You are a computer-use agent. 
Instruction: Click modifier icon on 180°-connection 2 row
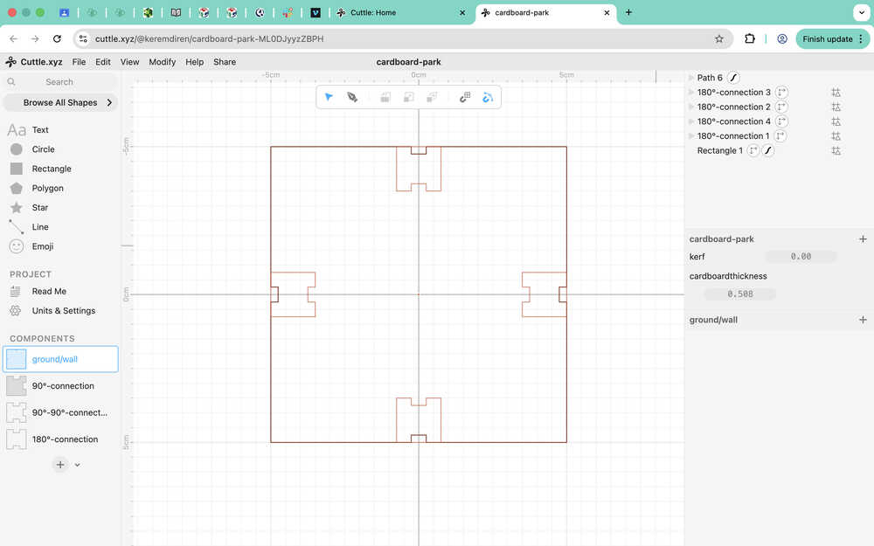pos(836,107)
